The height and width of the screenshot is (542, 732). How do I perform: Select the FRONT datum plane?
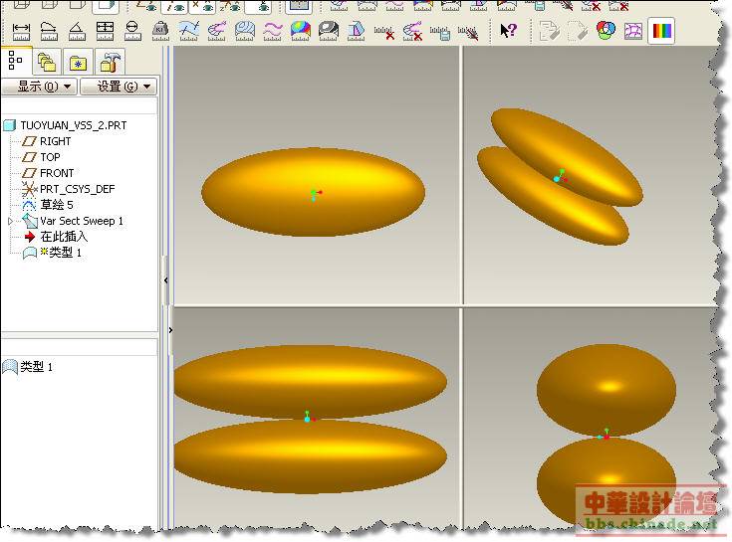57,173
